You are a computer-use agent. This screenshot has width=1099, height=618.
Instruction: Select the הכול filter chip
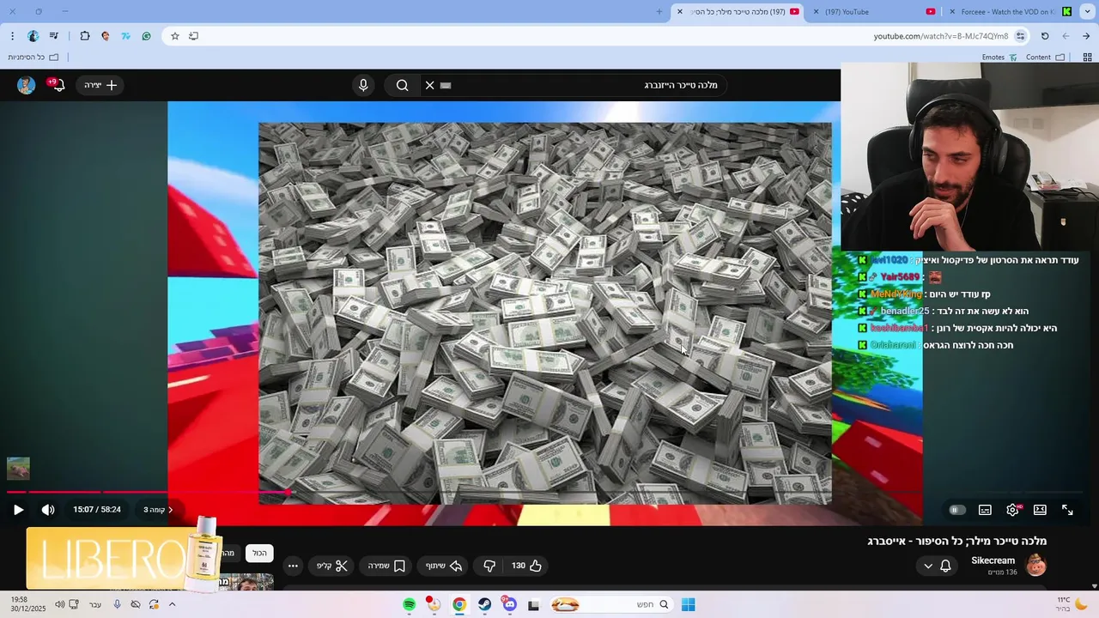pyautogui.click(x=259, y=554)
